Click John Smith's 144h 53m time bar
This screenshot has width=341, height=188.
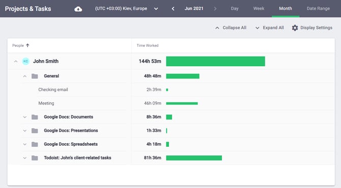click(x=215, y=61)
